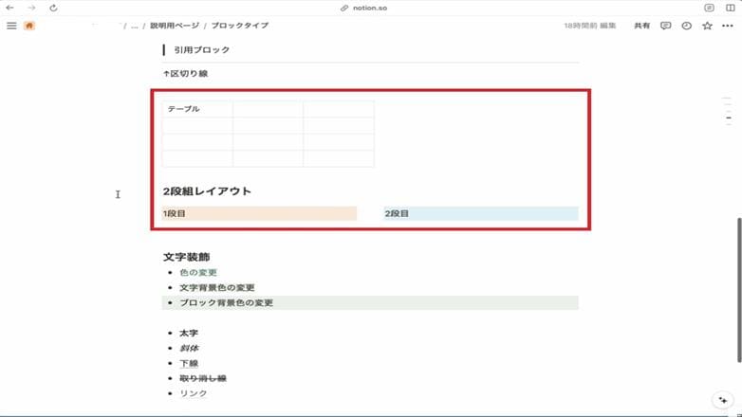The image size is (742, 417).
Task: Click the notion.so address field
Action: [x=370, y=8]
